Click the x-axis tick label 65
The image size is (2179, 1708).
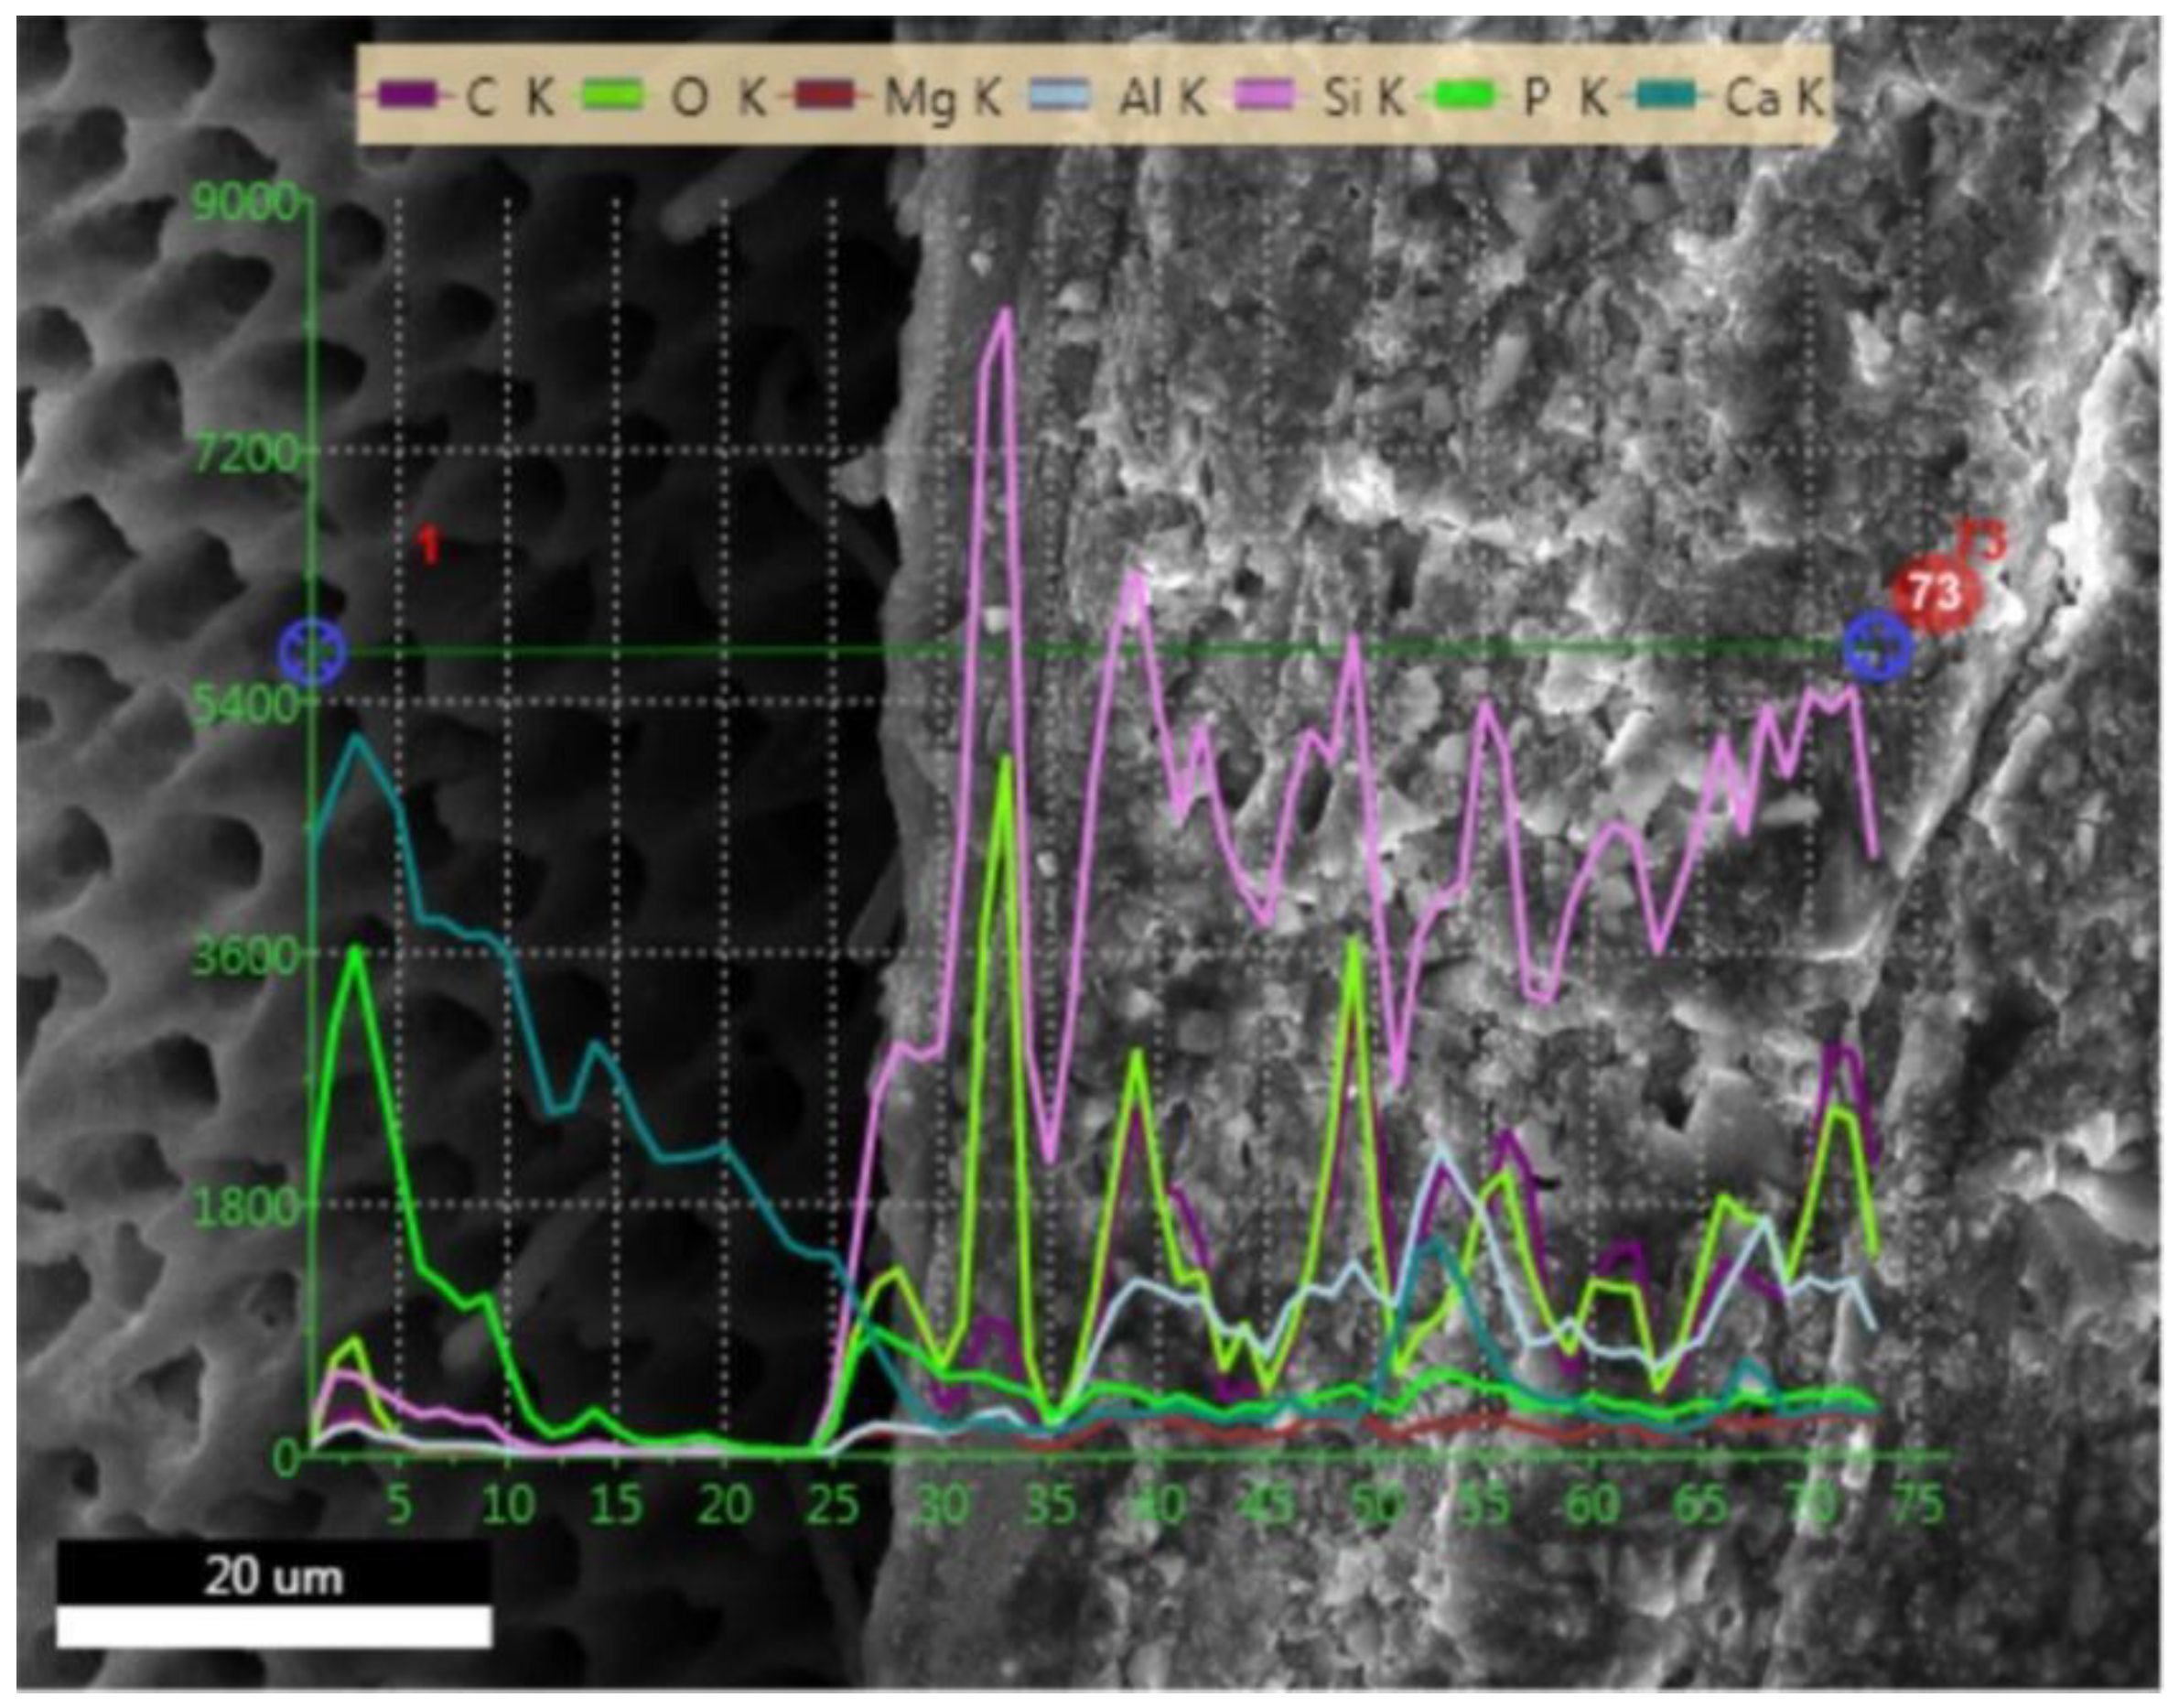point(1701,1503)
